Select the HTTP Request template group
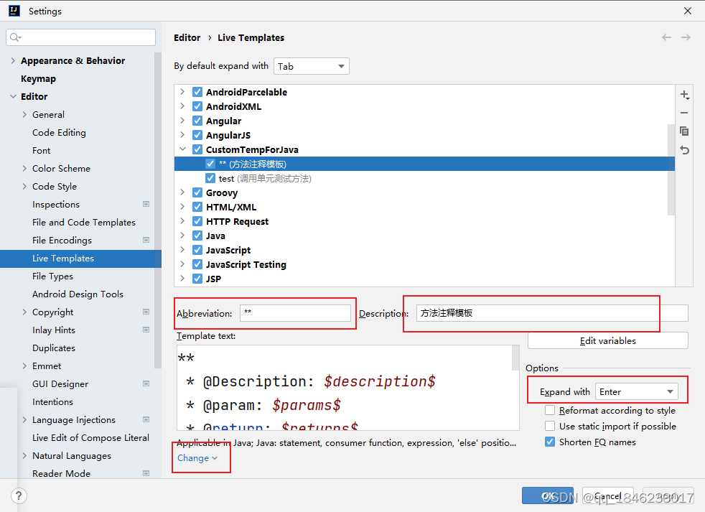The height and width of the screenshot is (512, 705). pyautogui.click(x=424, y=221)
